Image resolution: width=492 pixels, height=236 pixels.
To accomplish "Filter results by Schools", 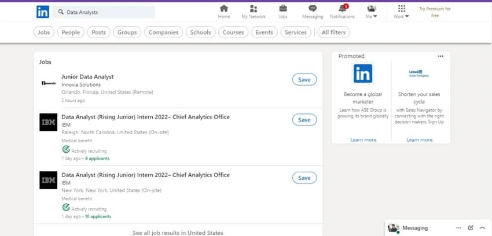I will tap(200, 32).
